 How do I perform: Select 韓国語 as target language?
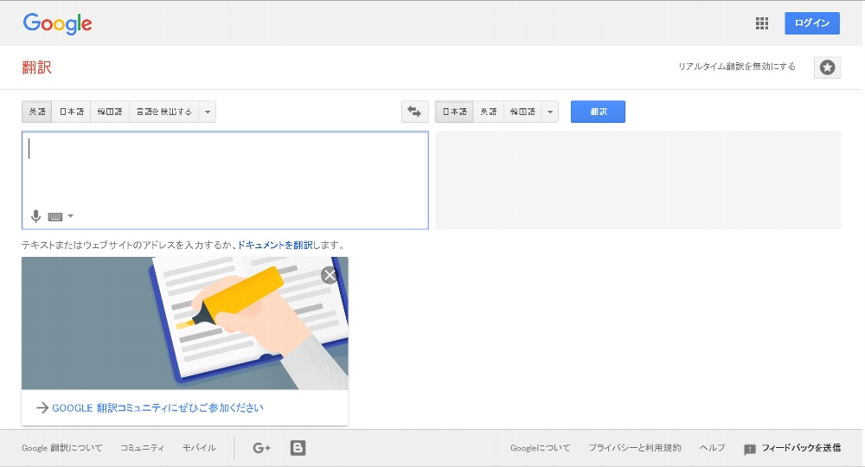click(522, 112)
